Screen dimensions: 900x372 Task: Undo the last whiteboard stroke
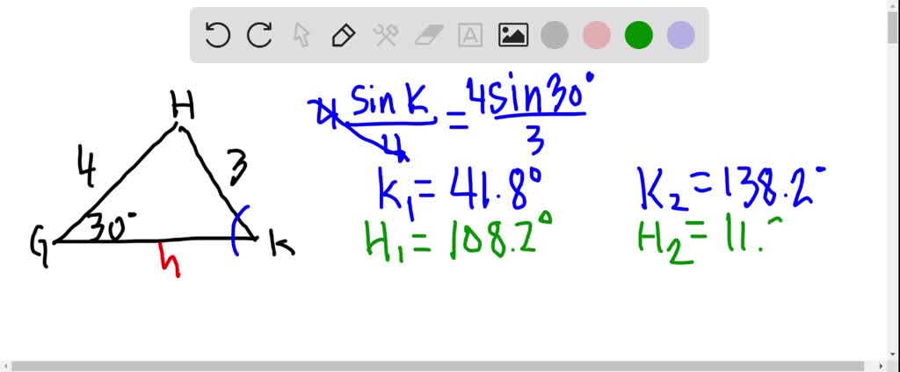218,36
